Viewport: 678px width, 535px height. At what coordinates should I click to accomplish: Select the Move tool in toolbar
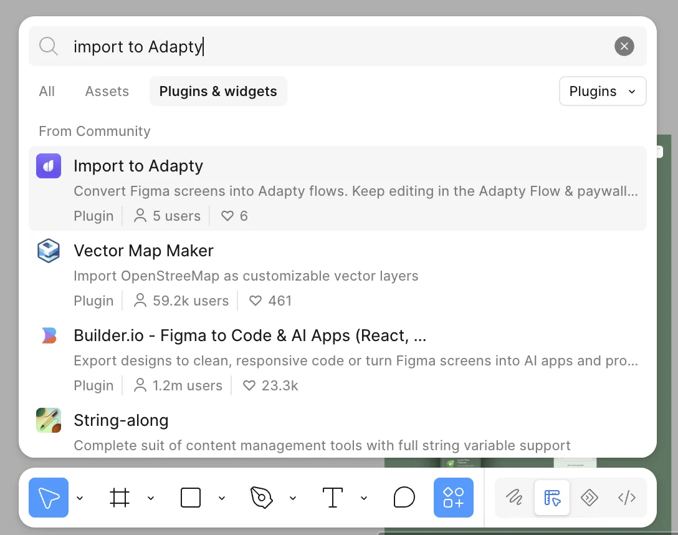[x=49, y=498]
